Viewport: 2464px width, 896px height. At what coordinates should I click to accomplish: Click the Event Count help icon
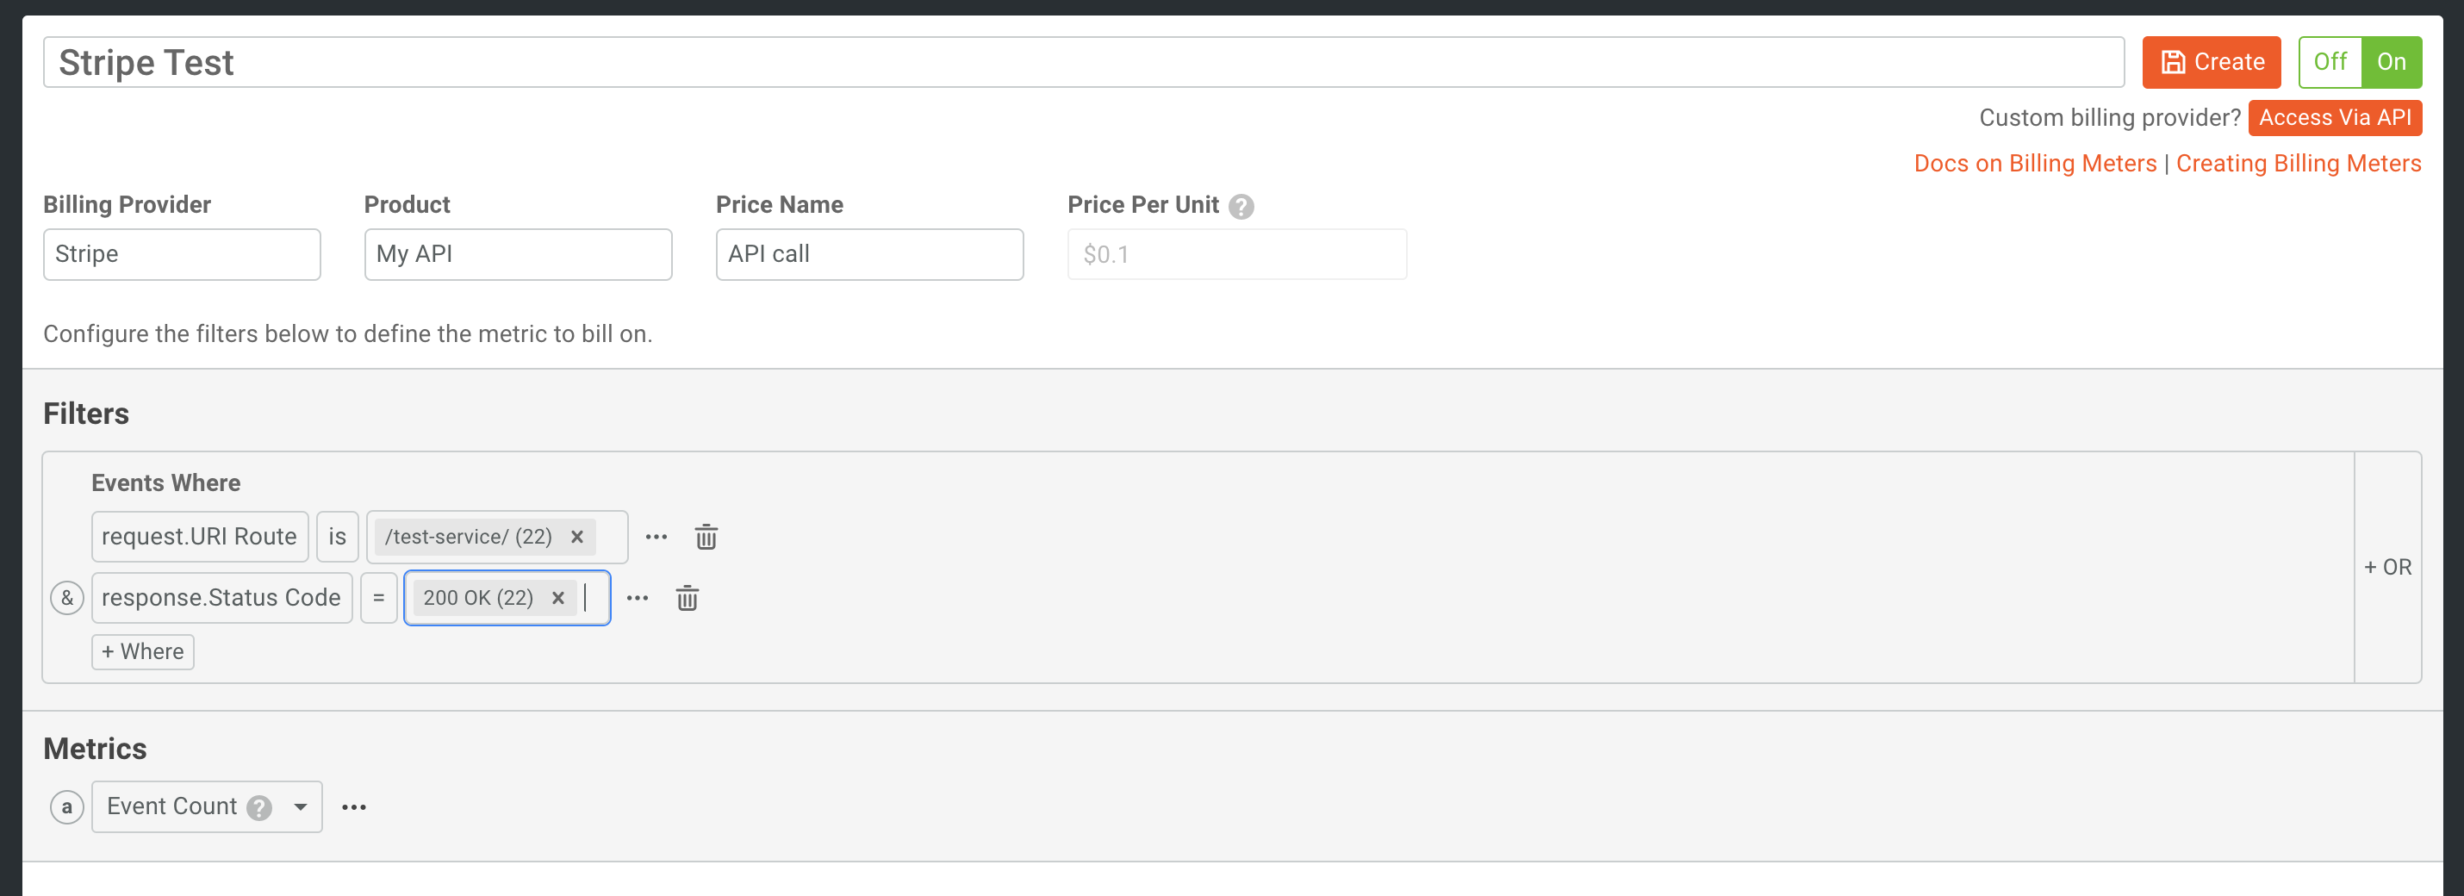click(258, 808)
